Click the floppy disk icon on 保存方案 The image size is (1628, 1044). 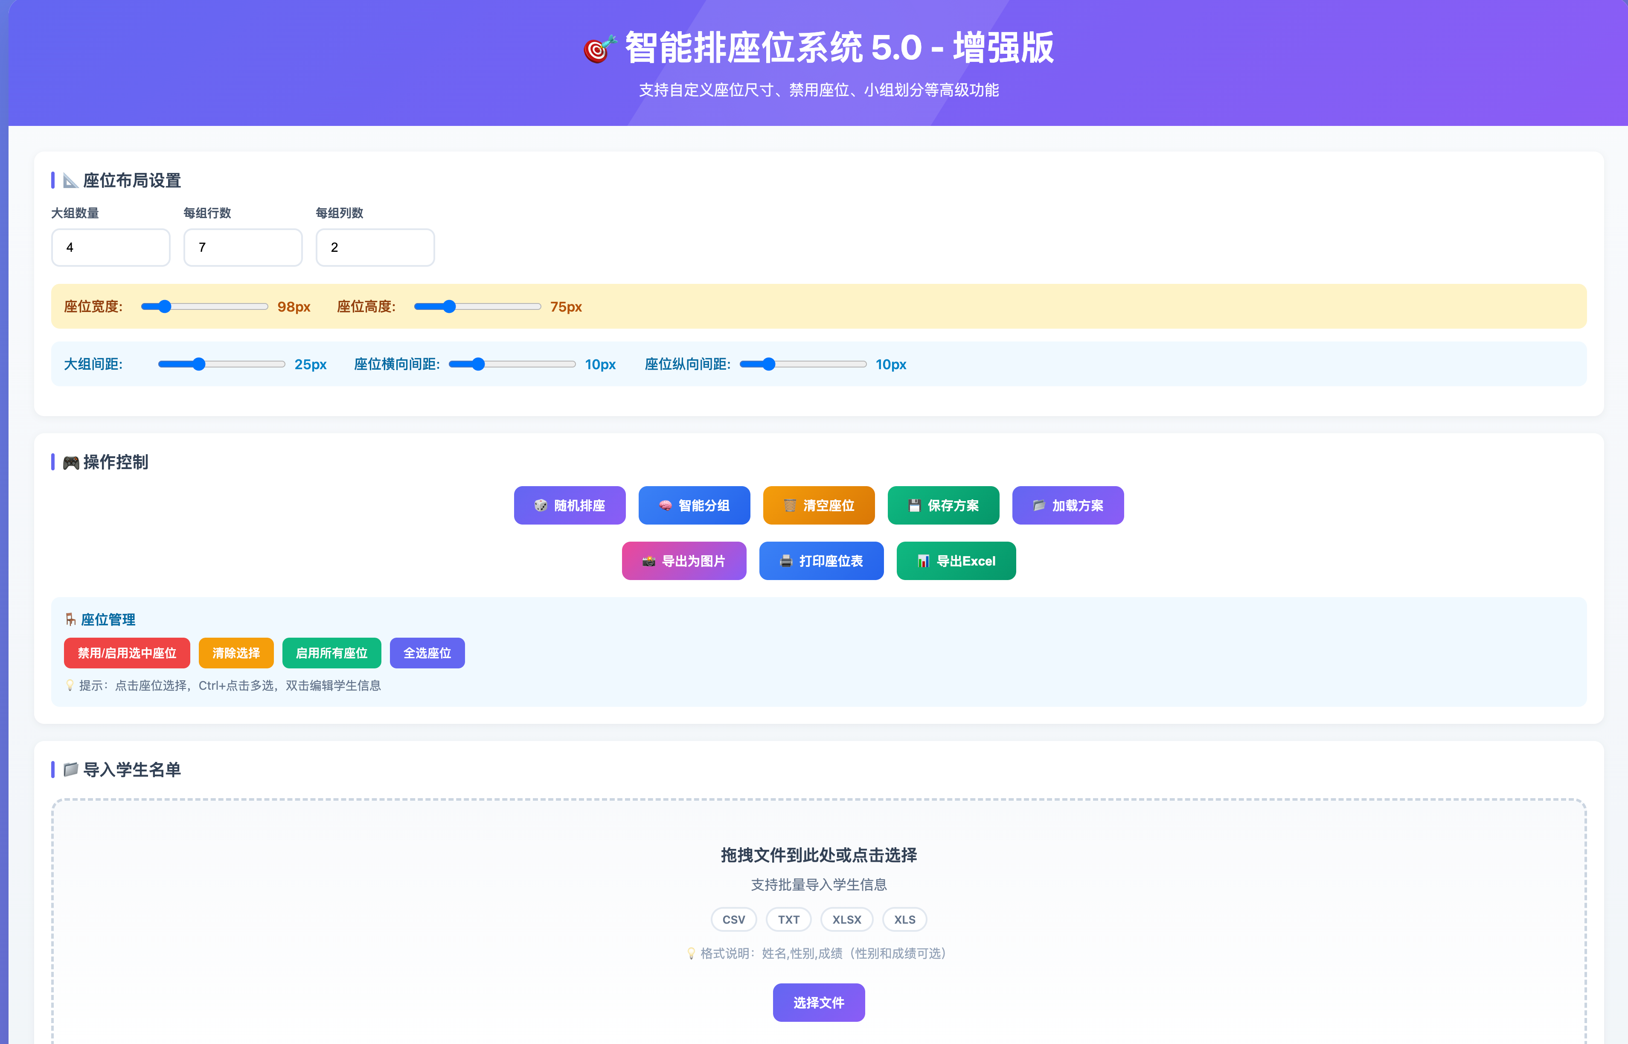[x=914, y=506]
